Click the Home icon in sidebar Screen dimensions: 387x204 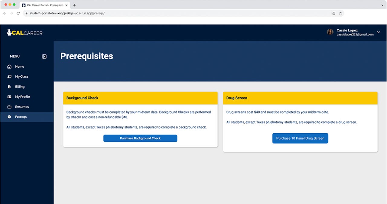click(x=9, y=66)
